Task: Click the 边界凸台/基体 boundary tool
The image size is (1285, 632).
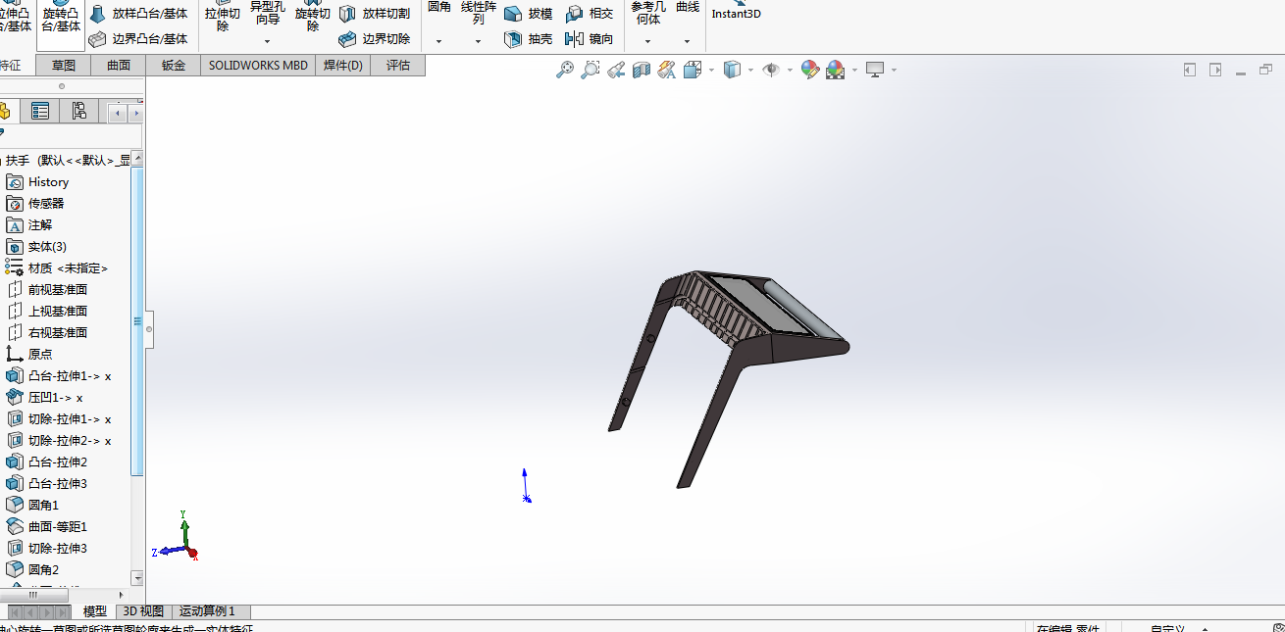Action: tap(138, 39)
